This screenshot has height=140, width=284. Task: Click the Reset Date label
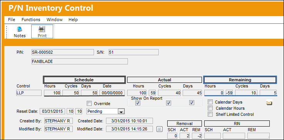[27, 111]
